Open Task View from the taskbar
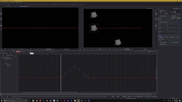The height and width of the screenshot is (102, 182). click(x=30, y=101)
